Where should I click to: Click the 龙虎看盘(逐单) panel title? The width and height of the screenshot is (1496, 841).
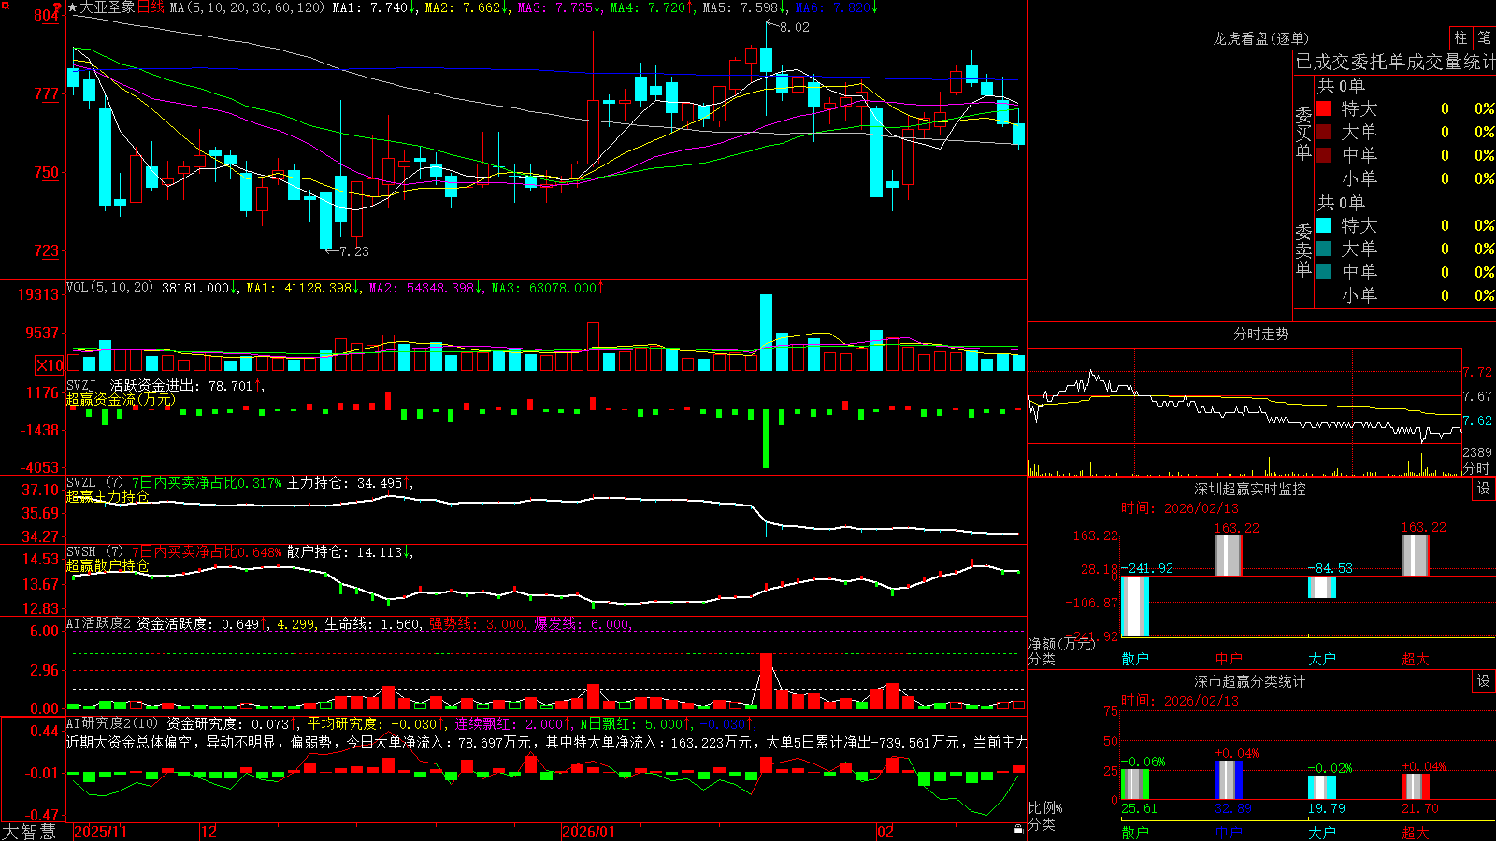[1260, 38]
